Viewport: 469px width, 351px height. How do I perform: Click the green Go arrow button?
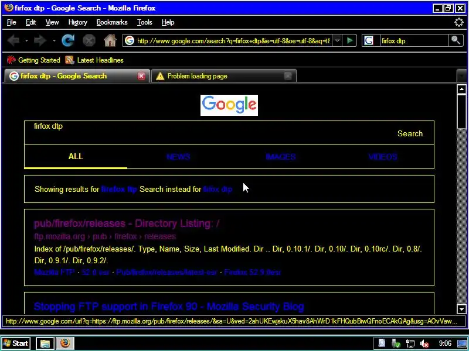[349, 40]
